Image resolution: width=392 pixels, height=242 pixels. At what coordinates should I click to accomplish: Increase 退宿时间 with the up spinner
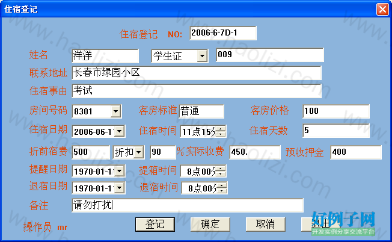[x=221, y=185]
